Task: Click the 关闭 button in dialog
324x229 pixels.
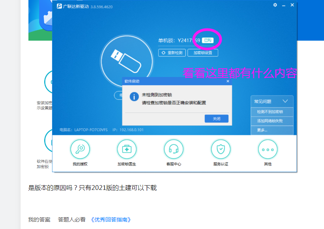Action: (217, 118)
